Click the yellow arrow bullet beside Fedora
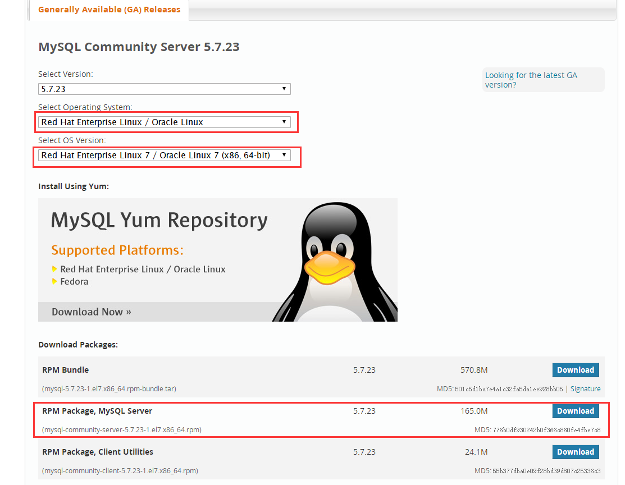The width and height of the screenshot is (625, 485). [x=54, y=282]
